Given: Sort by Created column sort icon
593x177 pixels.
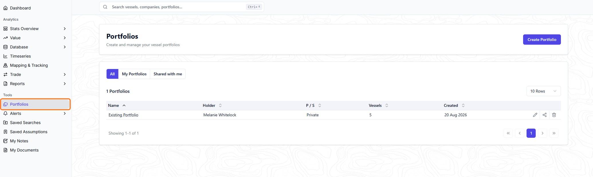Looking at the screenshot, I should click(x=463, y=105).
